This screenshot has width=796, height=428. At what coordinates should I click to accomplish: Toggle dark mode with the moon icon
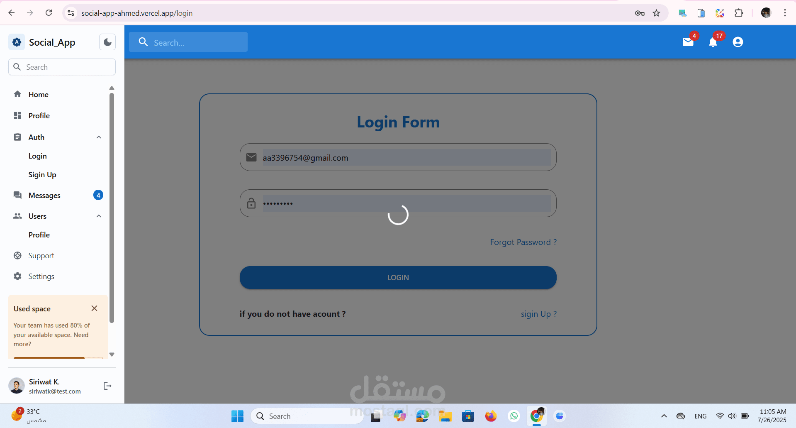[107, 42]
